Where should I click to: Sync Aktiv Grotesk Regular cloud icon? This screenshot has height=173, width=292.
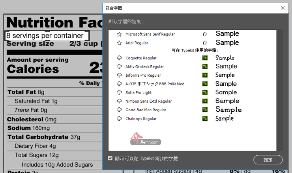119,66
